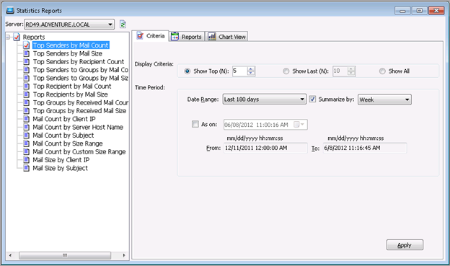Click the icon beside Mail Count by Custom Size Range
Screen dimensions: 450x266
coord(27,151)
